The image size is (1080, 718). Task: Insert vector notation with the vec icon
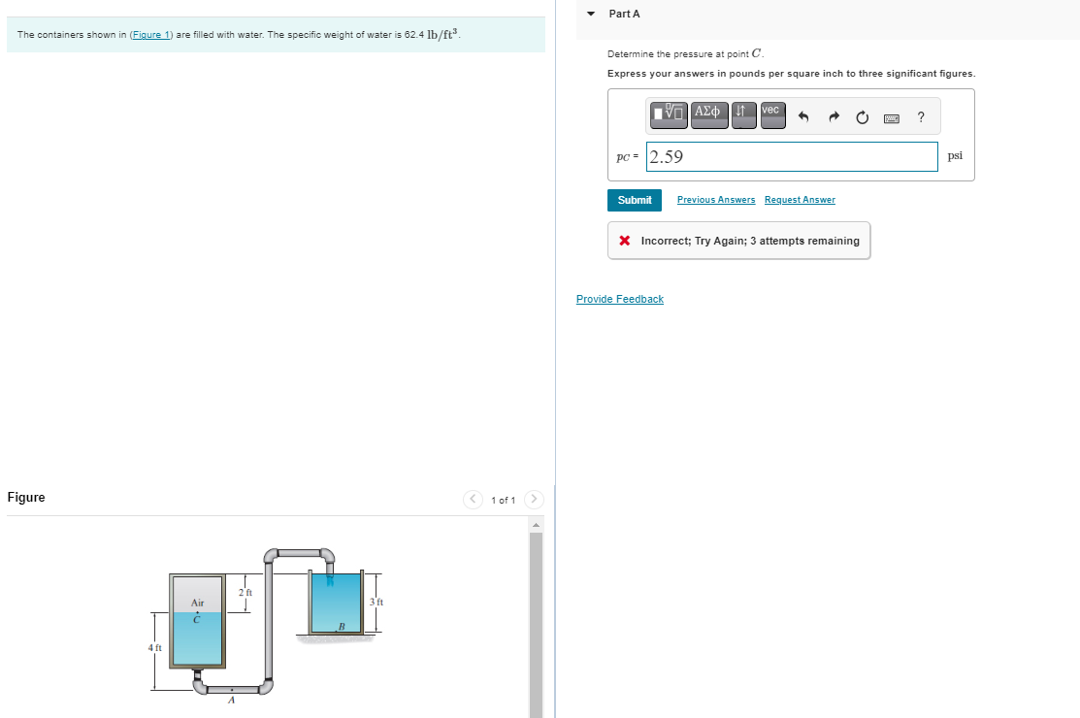click(771, 114)
